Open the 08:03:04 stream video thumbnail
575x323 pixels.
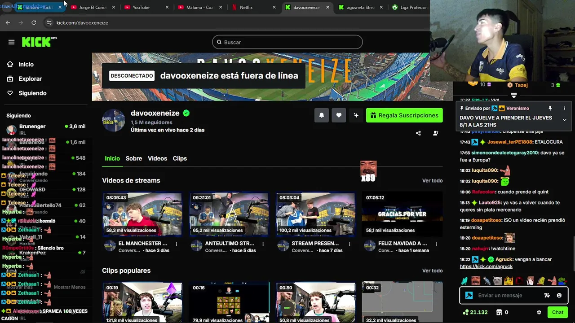(315, 214)
